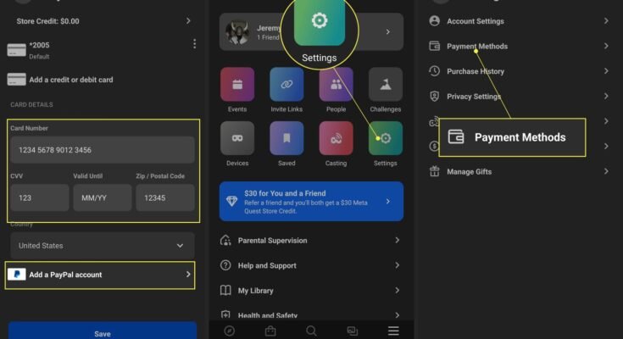Open the Challenges tile

coord(386,84)
